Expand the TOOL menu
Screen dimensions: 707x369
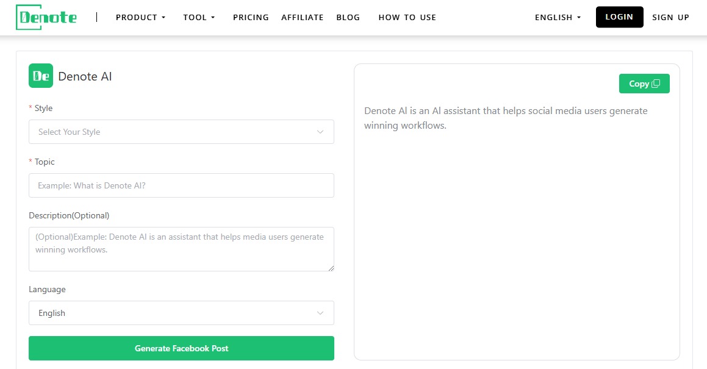pyautogui.click(x=199, y=18)
